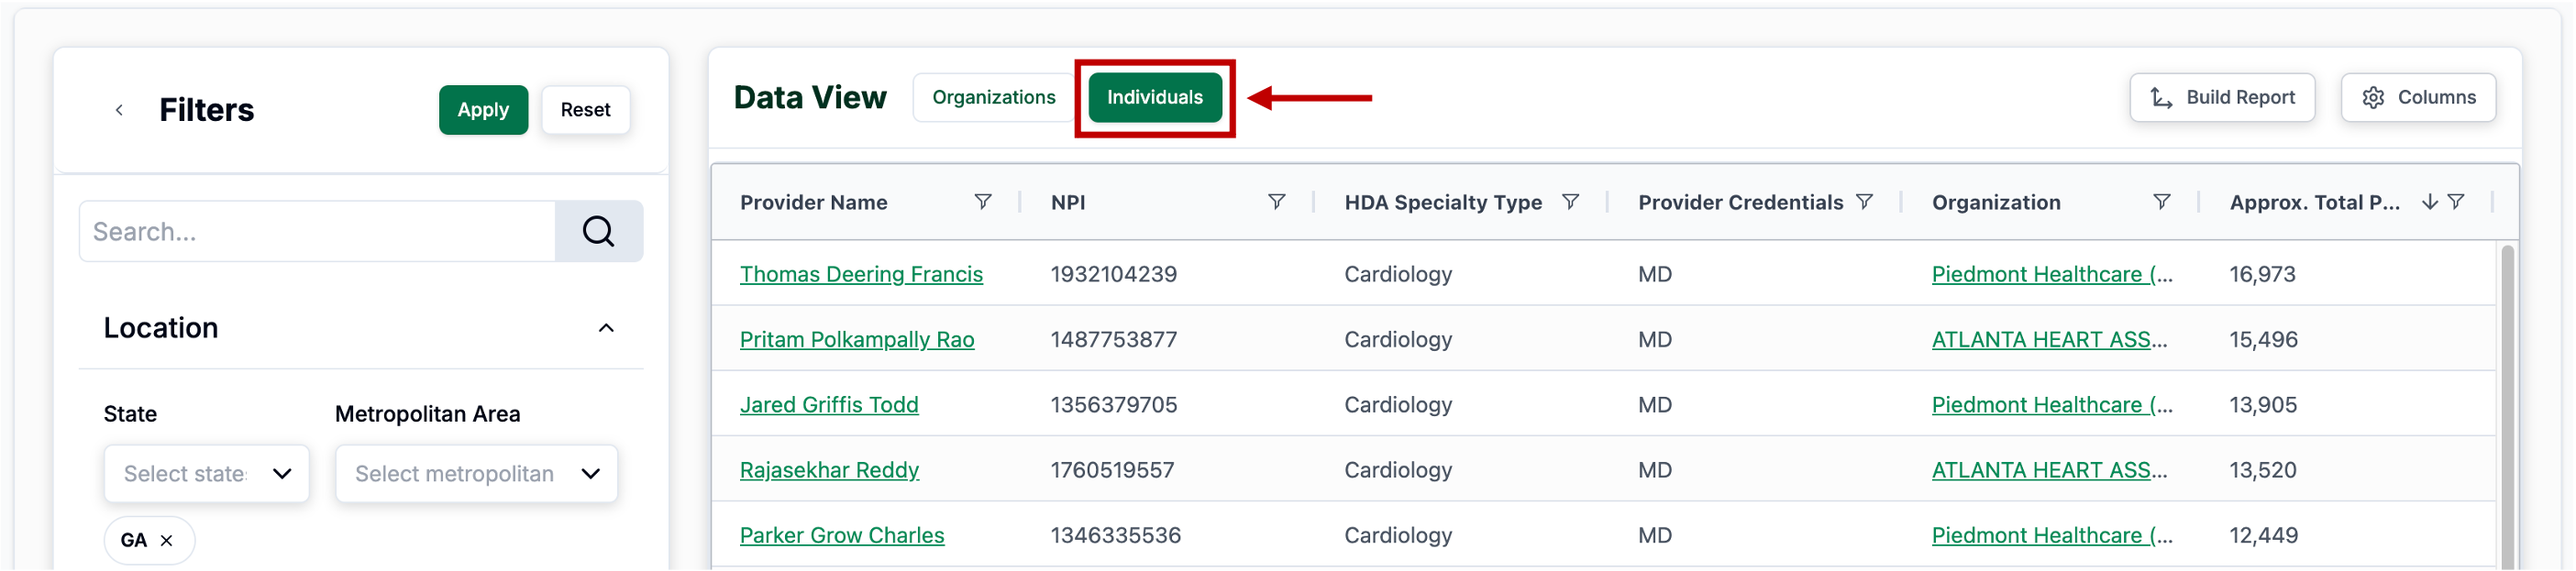Open the Select metropolitan dropdown
Screen dimensions: 2576x571
pyautogui.click(x=476, y=473)
